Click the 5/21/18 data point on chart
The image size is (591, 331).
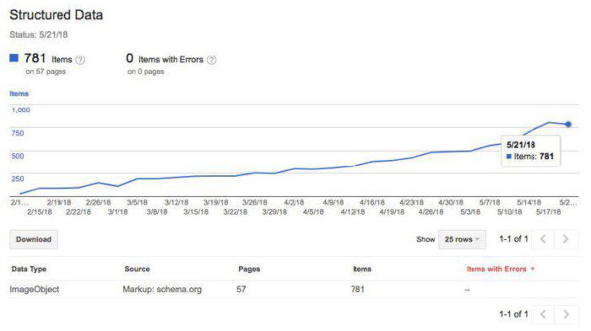[x=568, y=124]
